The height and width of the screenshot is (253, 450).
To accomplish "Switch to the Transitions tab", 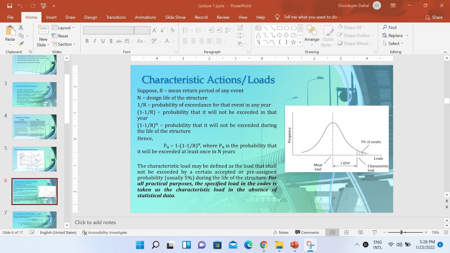I will pos(116,17).
